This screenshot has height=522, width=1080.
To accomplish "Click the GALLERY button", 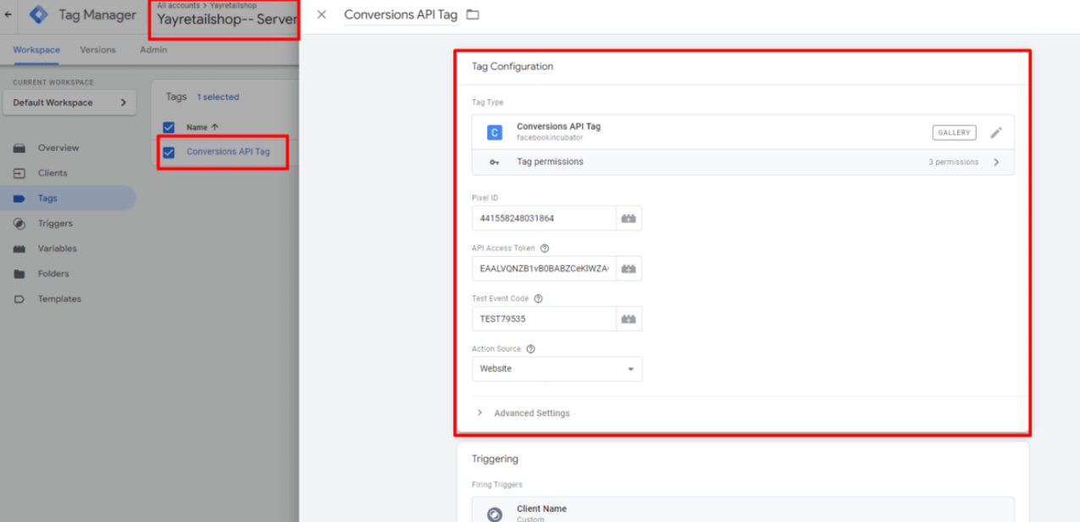I will pos(954,133).
